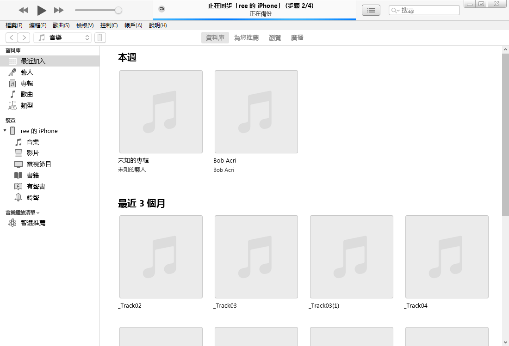Click the forward navigation arrow
The image size is (509, 346).
[x=24, y=37]
